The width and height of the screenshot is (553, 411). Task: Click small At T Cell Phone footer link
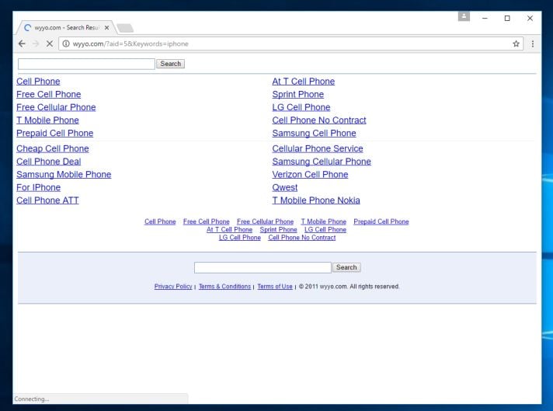[229, 230]
